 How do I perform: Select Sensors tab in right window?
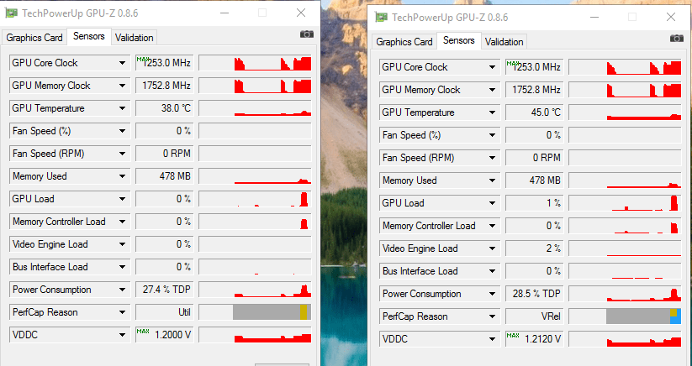[x=458, y=40]
